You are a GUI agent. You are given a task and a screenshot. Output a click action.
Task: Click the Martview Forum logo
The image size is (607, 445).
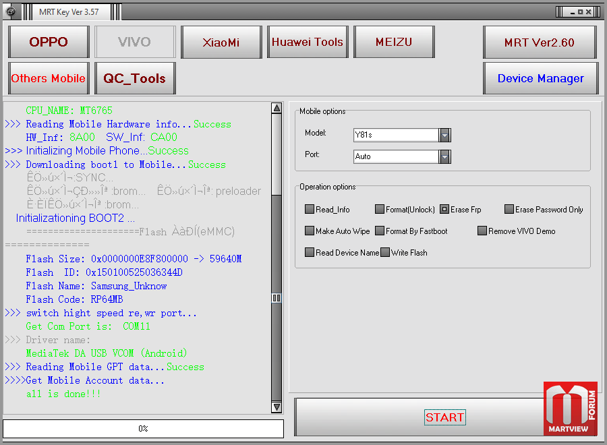click(571, 409)
